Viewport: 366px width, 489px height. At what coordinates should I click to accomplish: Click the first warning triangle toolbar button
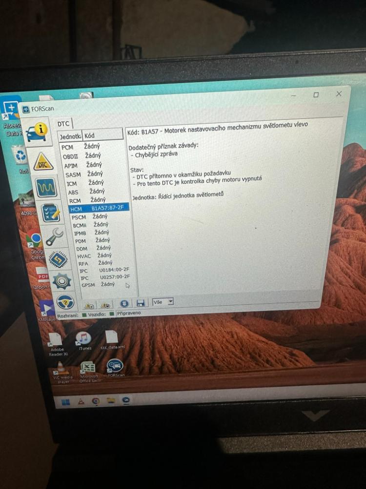click(x=89, y=306)
